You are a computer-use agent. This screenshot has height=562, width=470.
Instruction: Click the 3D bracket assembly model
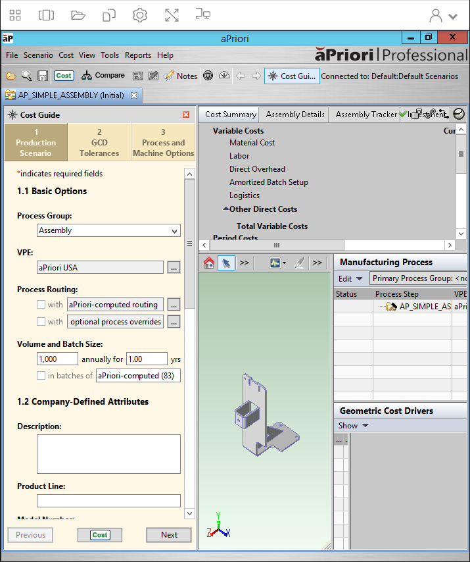pos(267,416)
